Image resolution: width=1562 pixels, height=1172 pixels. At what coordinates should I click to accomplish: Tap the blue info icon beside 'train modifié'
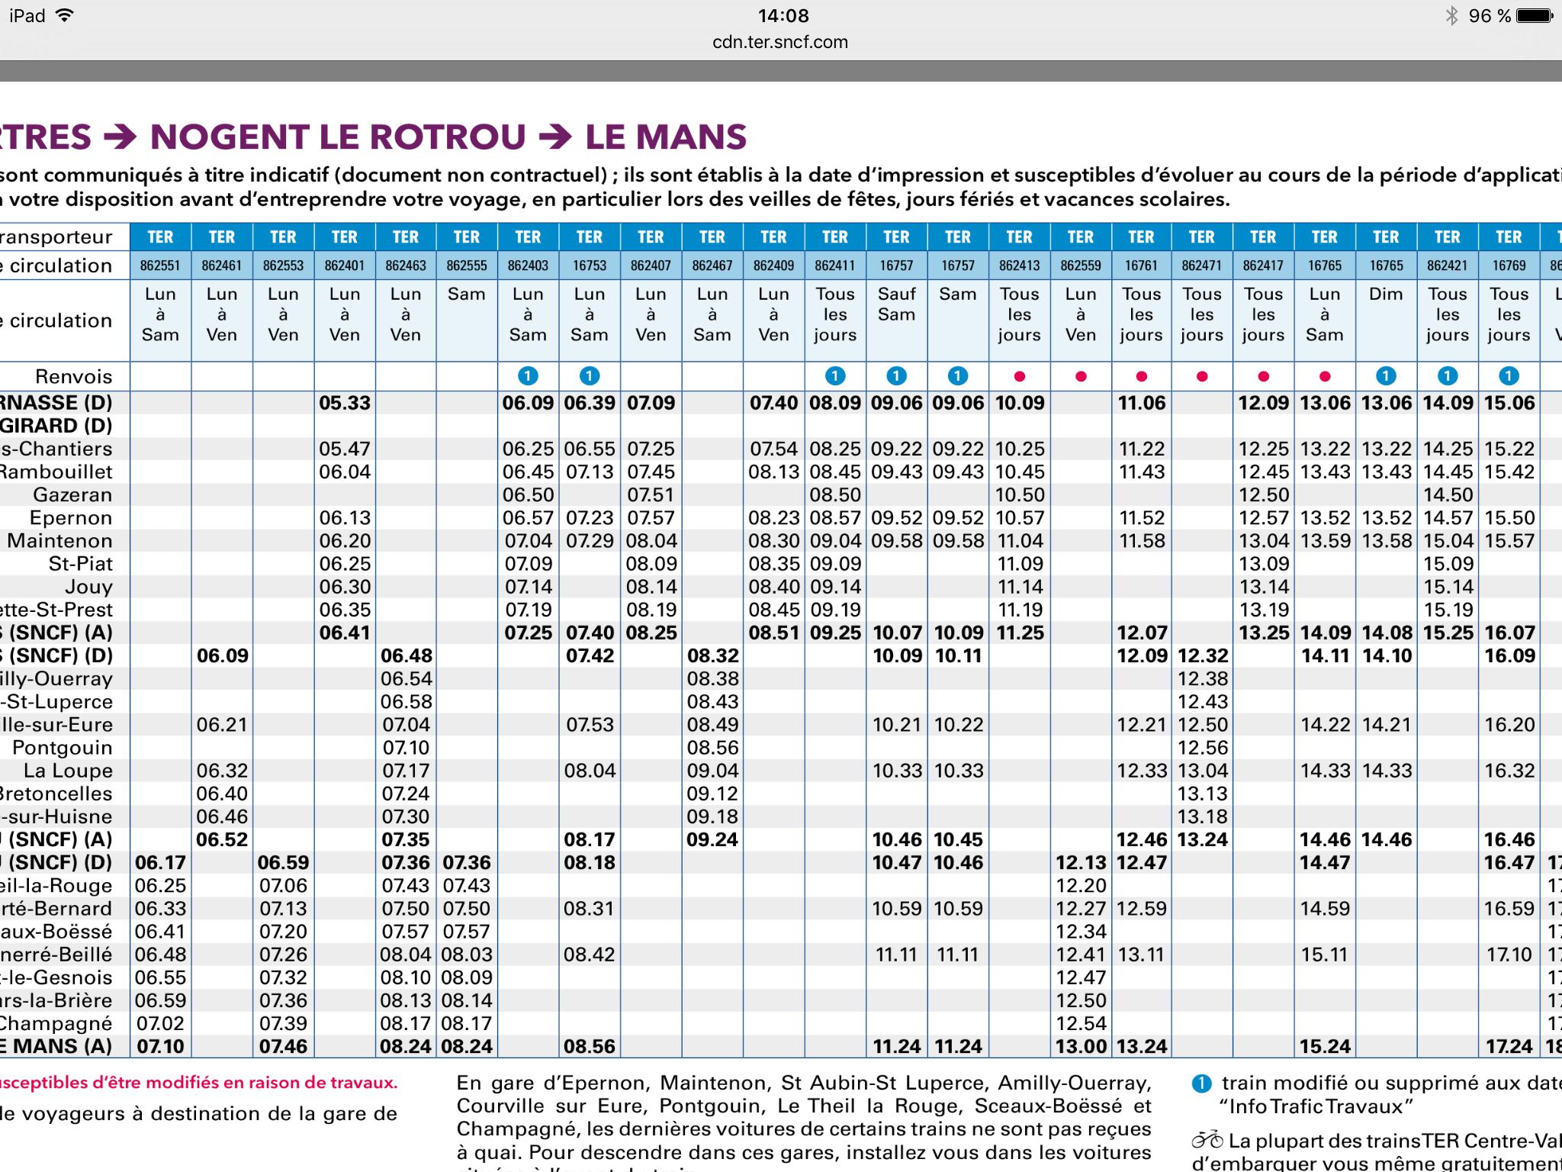tap(1201, 1083)
